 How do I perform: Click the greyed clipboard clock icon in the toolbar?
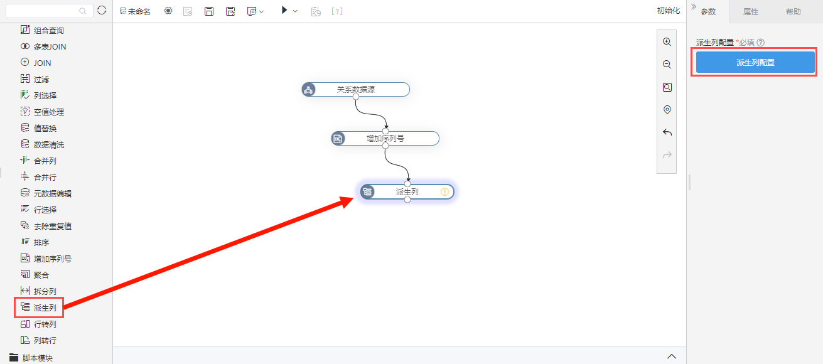coord(316,11)
